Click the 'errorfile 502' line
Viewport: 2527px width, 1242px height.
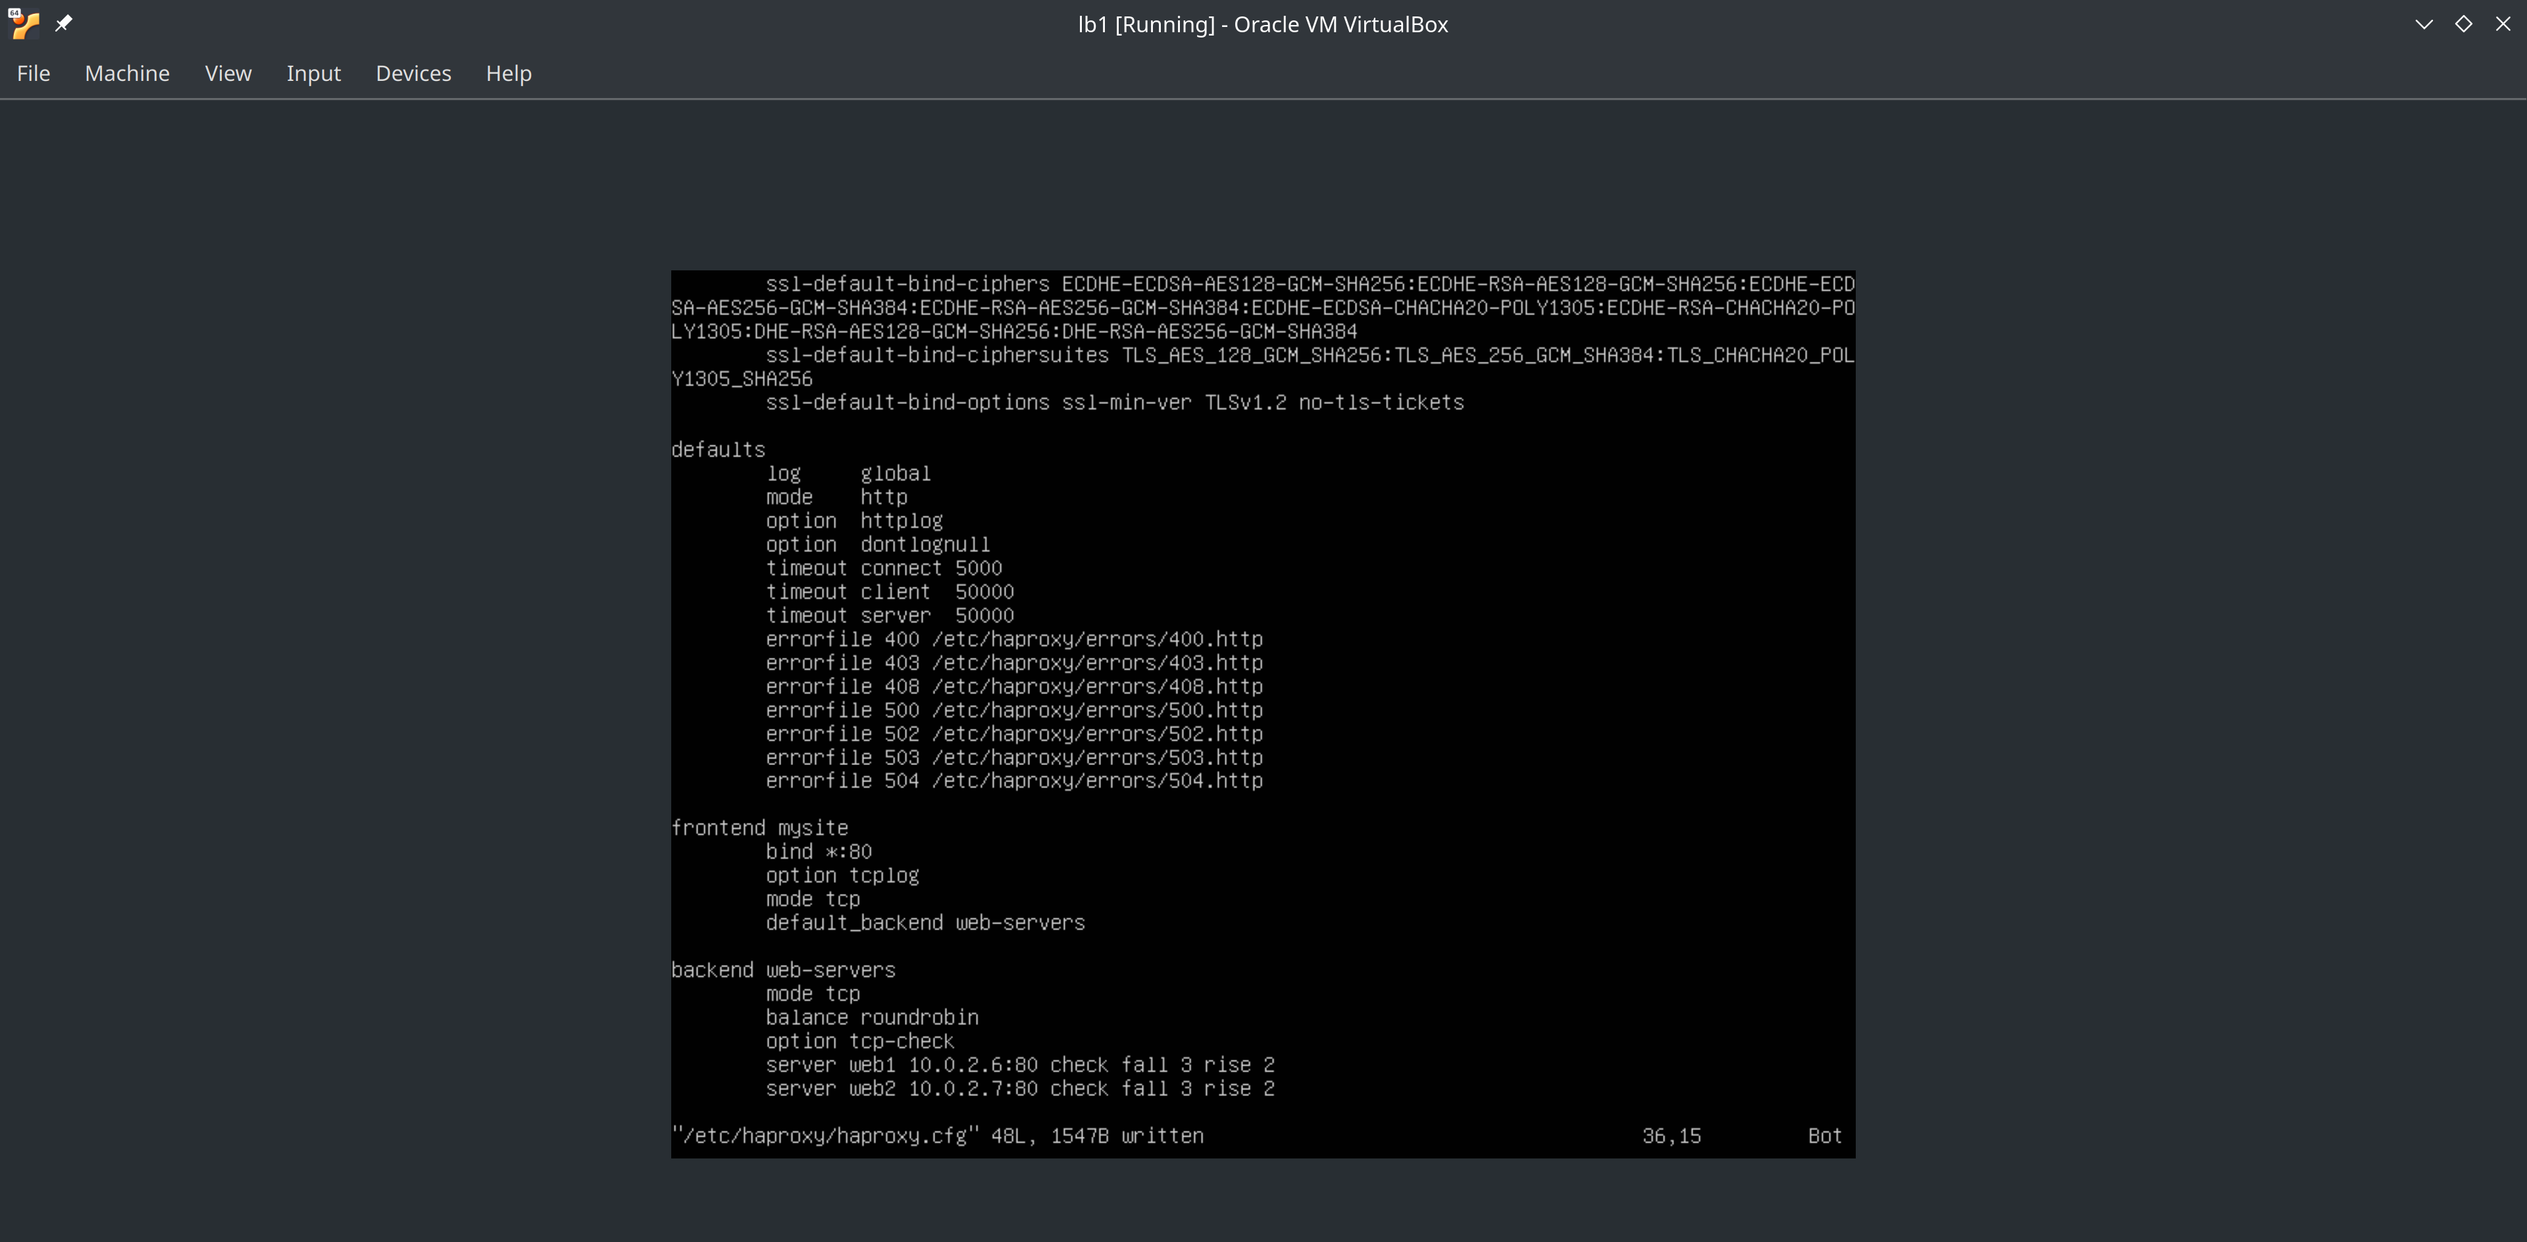pyautogui.click(x=1014, y=734)
